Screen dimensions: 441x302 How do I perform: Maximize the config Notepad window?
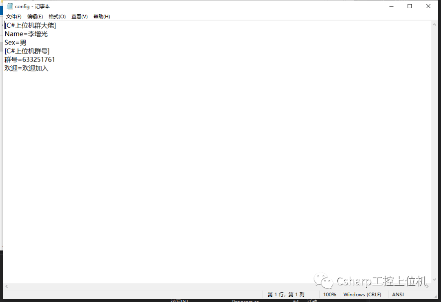coord(410,6)
